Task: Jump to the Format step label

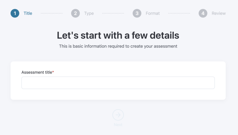Action: click(153, 13)
